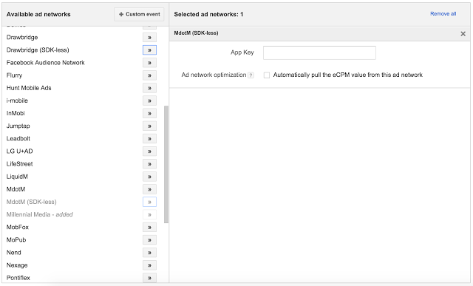Viewport: 473px width, 286px height.
Task: Click the Leadbolt label in list
Action: pos(18,139)
